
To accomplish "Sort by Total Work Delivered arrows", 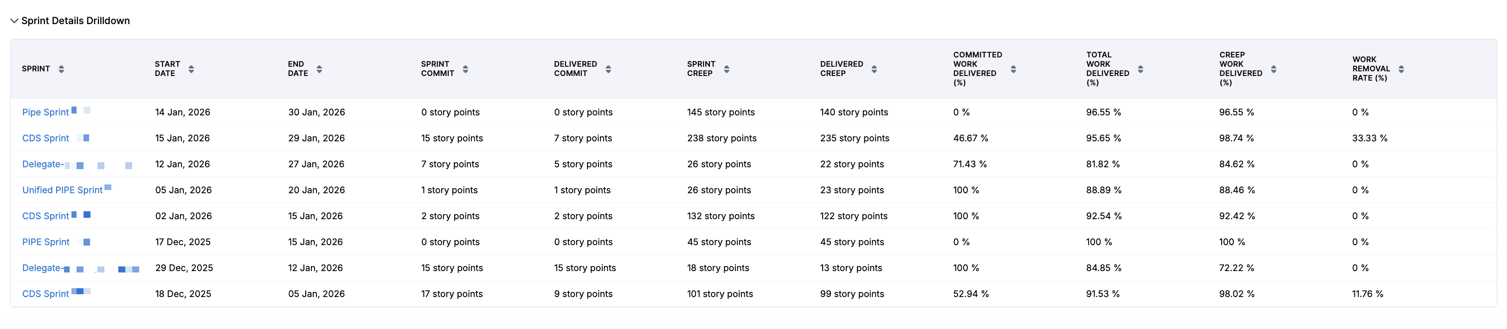I will click(1141, 69).
